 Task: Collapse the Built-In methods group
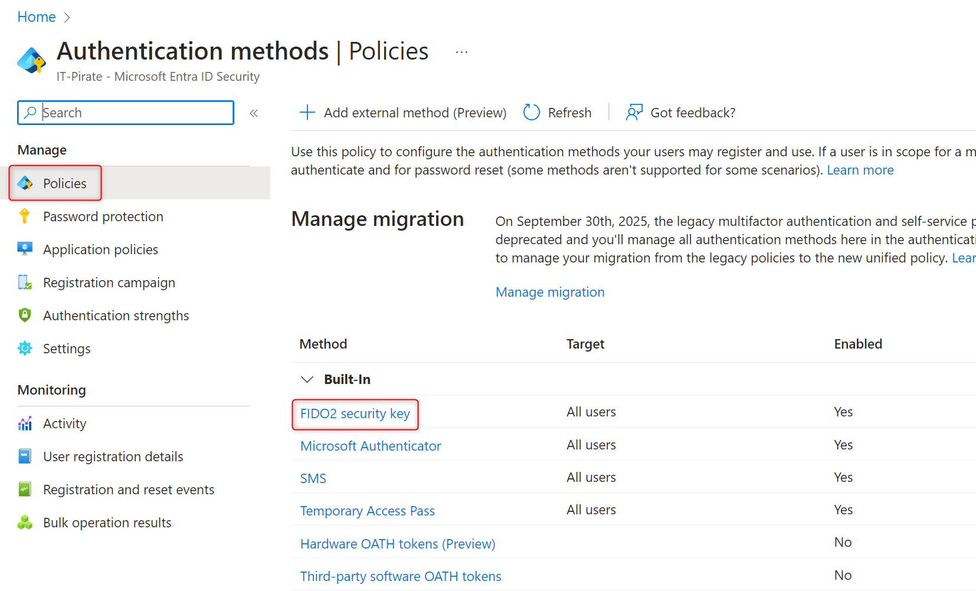pos(307,379)
